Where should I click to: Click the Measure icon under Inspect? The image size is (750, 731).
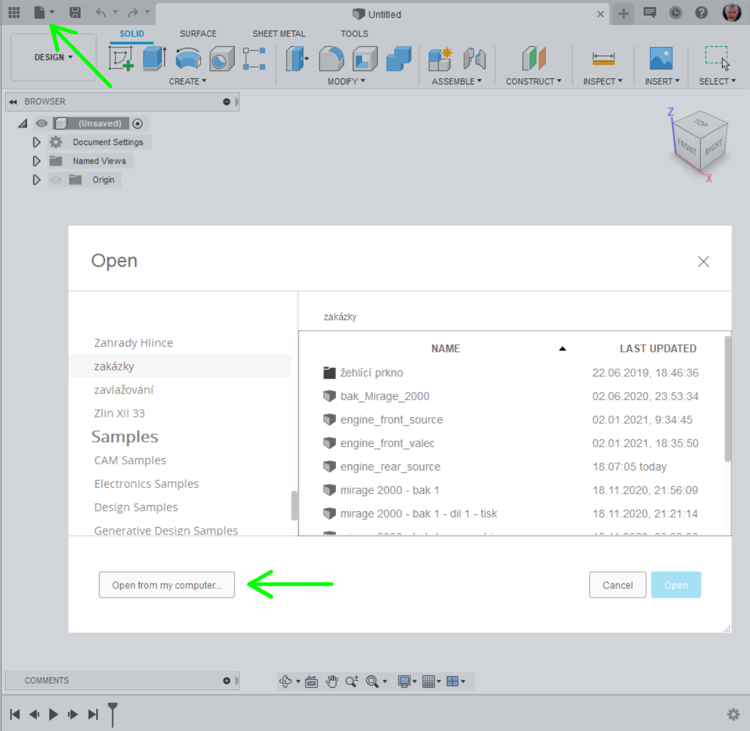[603, 59]
